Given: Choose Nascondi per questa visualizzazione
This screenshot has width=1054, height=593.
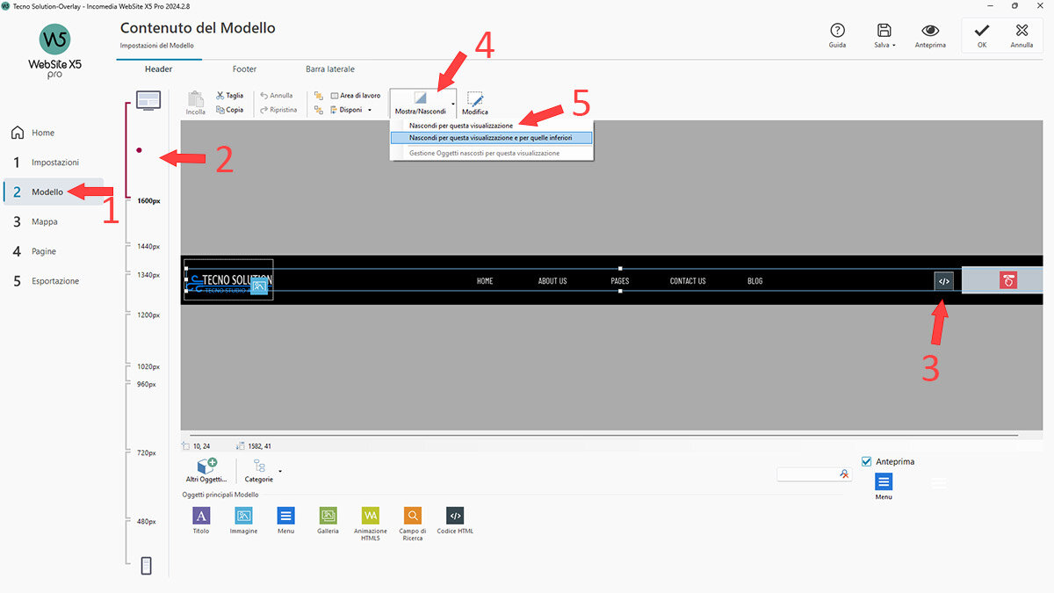Looking at the screenshot, I should coord(461,126).
